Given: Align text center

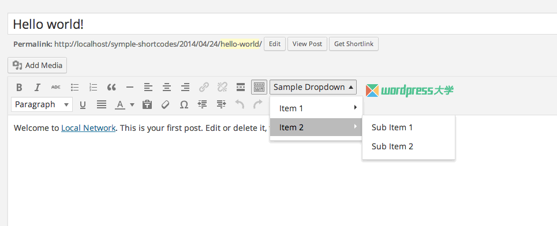Looking at the screenshot, I should [167, 87].
